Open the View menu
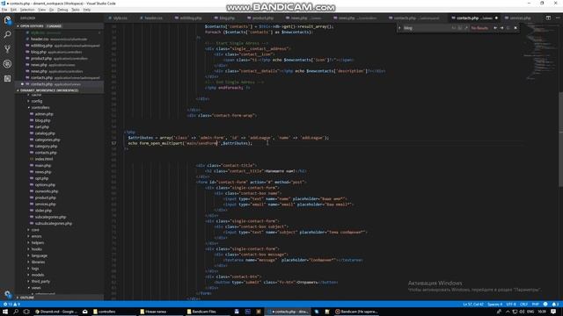Viewport: 563px width, 316px height. [41, 10]
